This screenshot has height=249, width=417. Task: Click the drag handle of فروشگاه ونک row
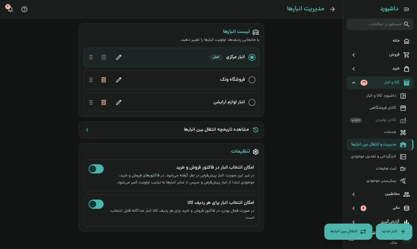tap(91, 80)
